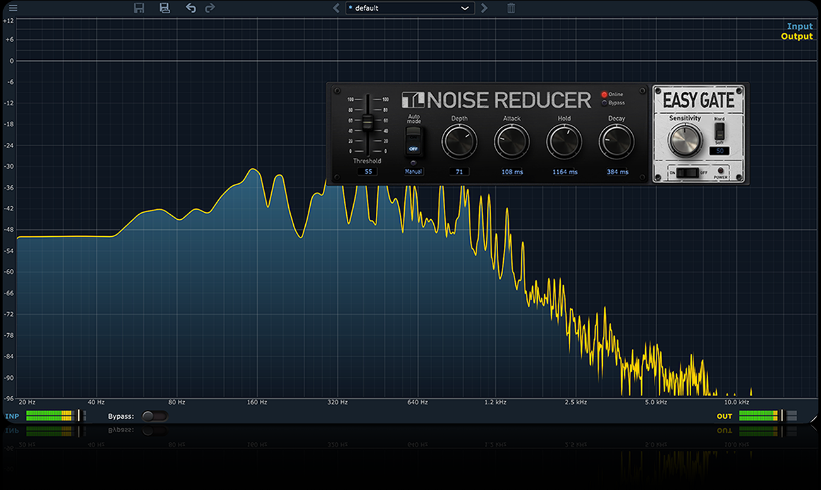Click the 1.2 kHz frequency axis label
The height and width of the screenshot is (490, 821).
[x=495, y=402]
